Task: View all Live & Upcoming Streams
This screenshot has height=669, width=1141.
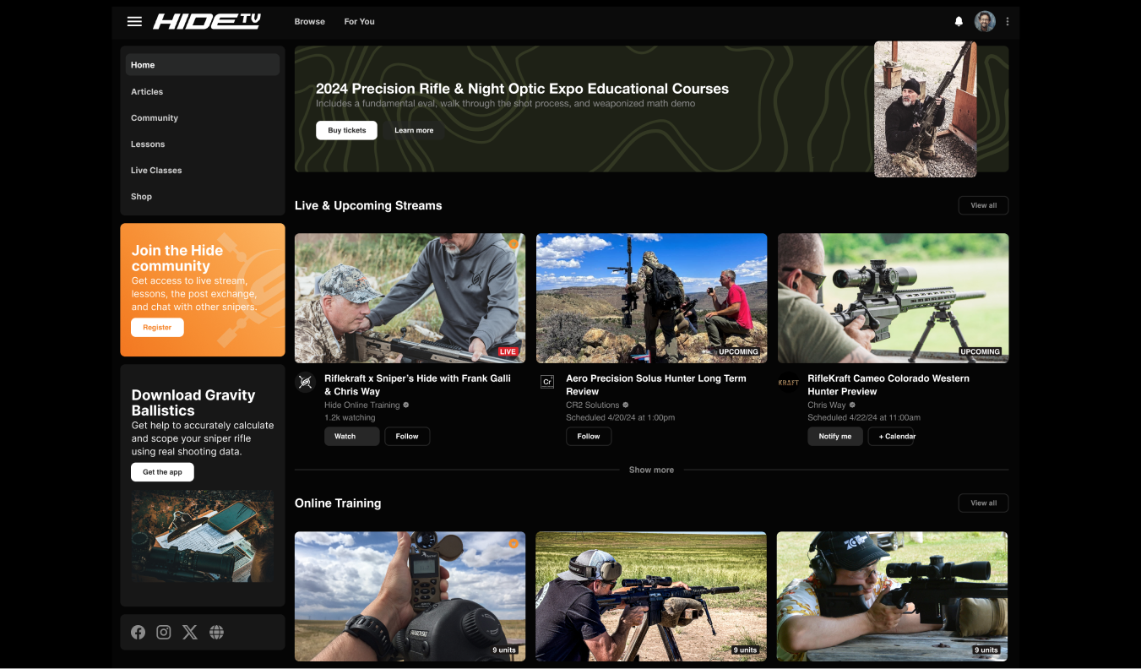Action: (983, 205)
